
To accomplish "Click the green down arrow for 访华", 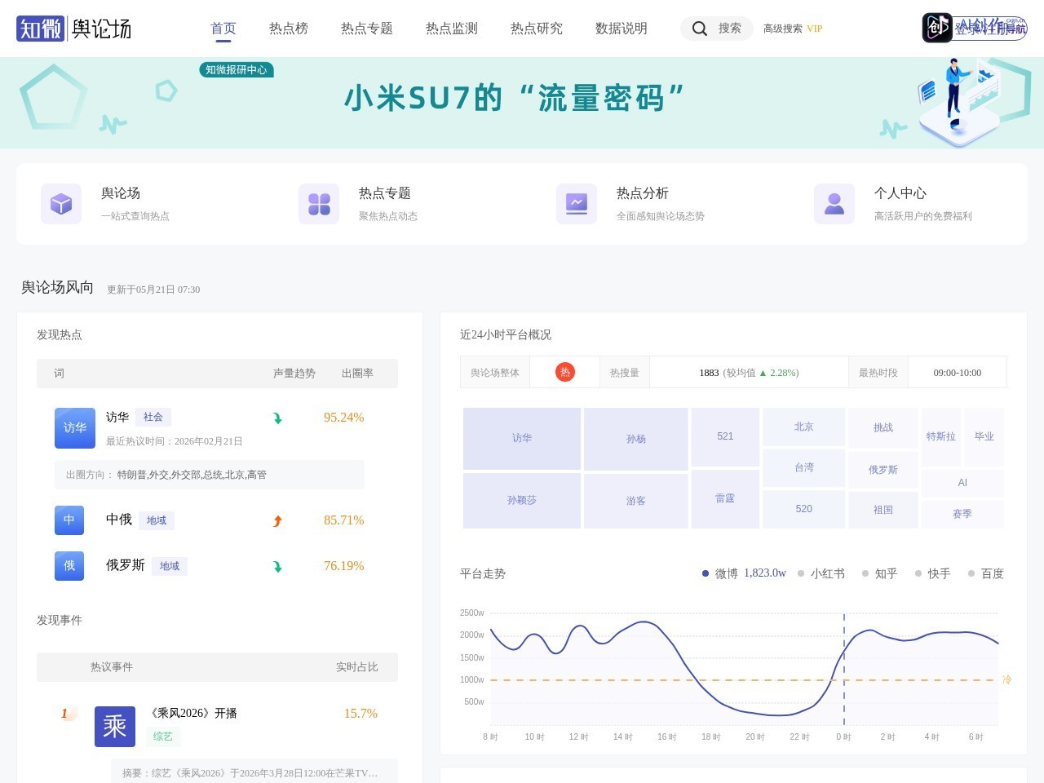I will pos(277,418).
